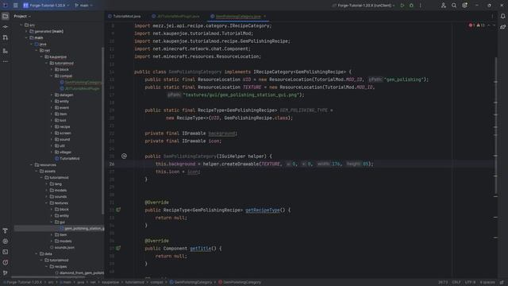Image resolution: width=508 pixels, height=286 pixels.
Task: Open the Project view selector dropdown
Action: pyautogui.click(x=22, y=16)
